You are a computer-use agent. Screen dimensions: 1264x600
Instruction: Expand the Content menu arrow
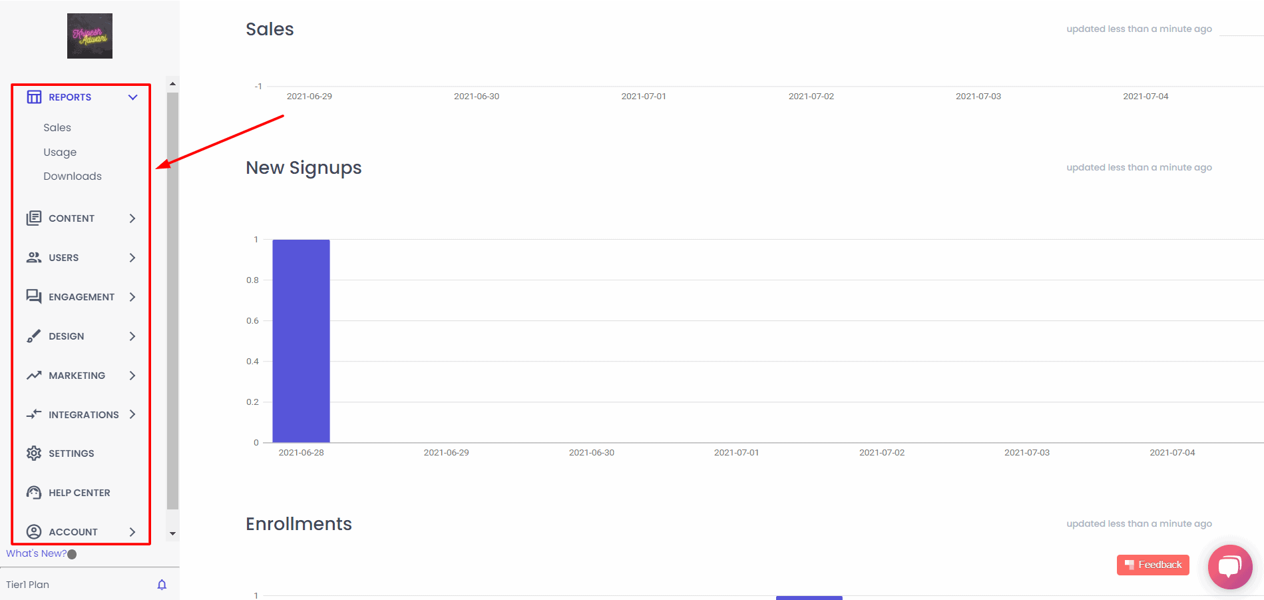(132, 218)
